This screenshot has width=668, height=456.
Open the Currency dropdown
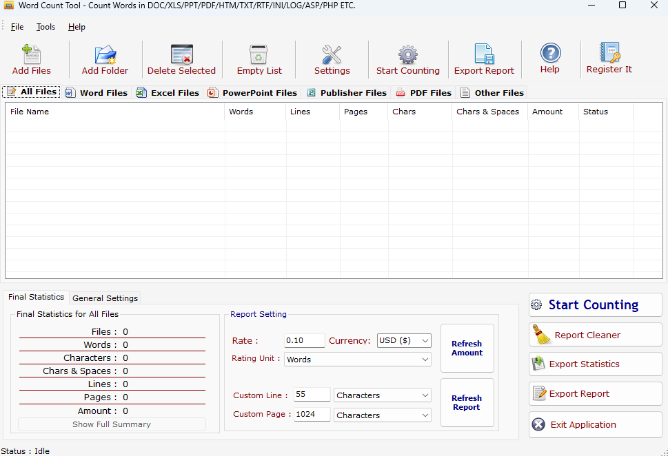404,340
